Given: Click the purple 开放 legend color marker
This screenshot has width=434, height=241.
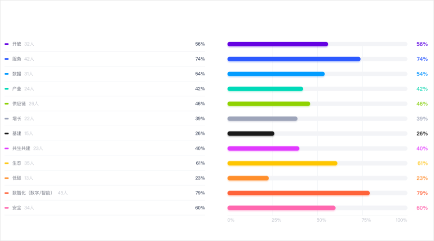Looking at the screenshot, I should pyautogui.click(x=7, y=44).
